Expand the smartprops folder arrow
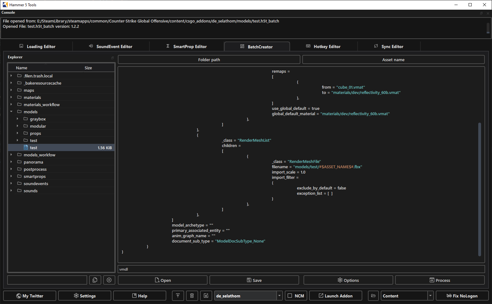This screenshot has height=304, width=492. 11,176
